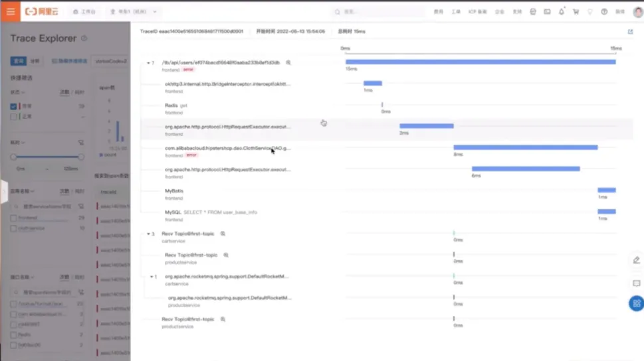Click the right handle of duration slider
Image resolution: width=644 pixels, height=361 pixels.
click(x=81, y=157)
